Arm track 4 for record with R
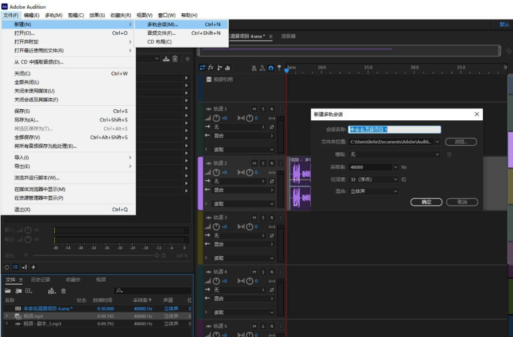 271,272
